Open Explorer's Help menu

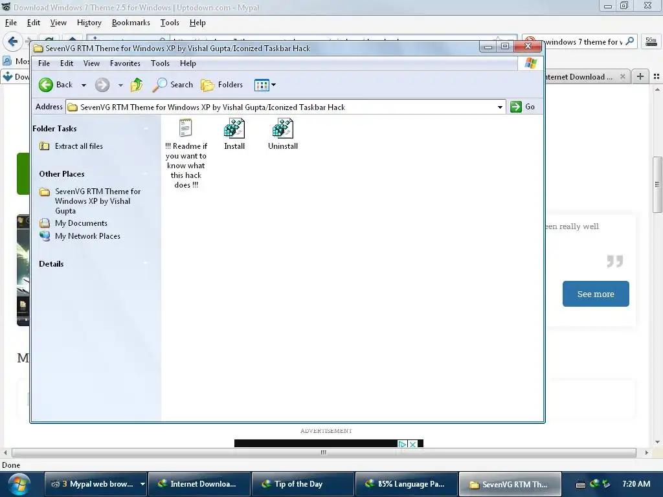(188, 63)
